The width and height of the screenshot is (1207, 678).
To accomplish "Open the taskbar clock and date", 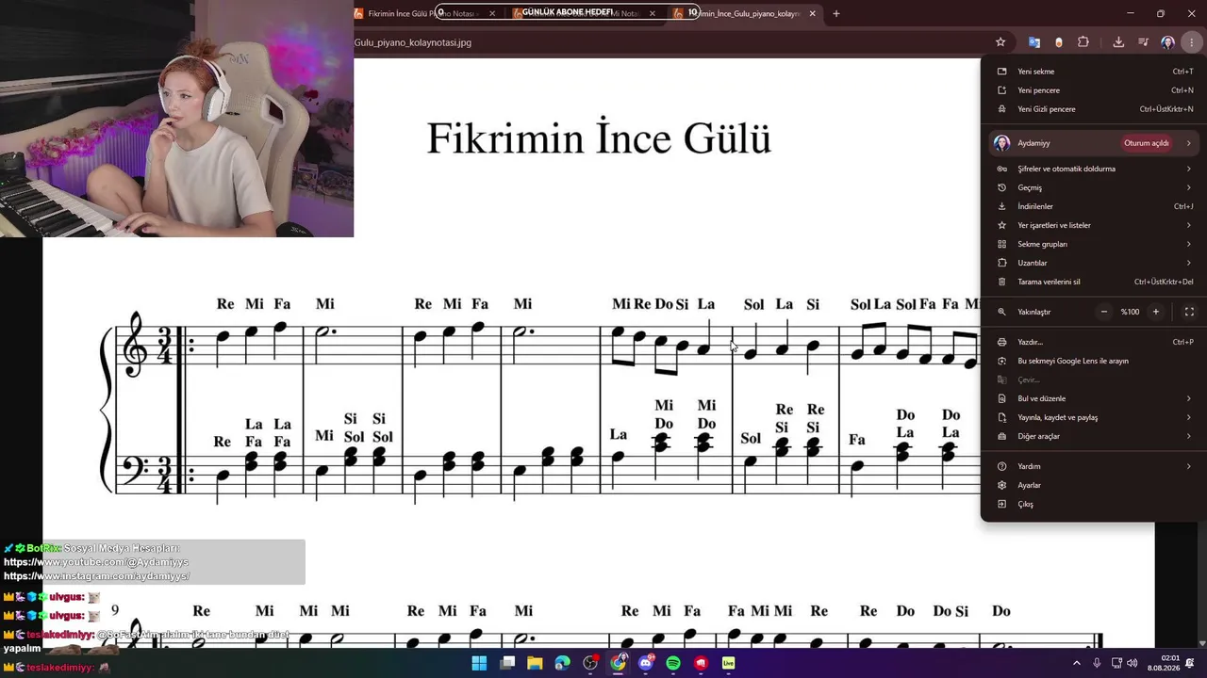I will tap(1164, 663).
